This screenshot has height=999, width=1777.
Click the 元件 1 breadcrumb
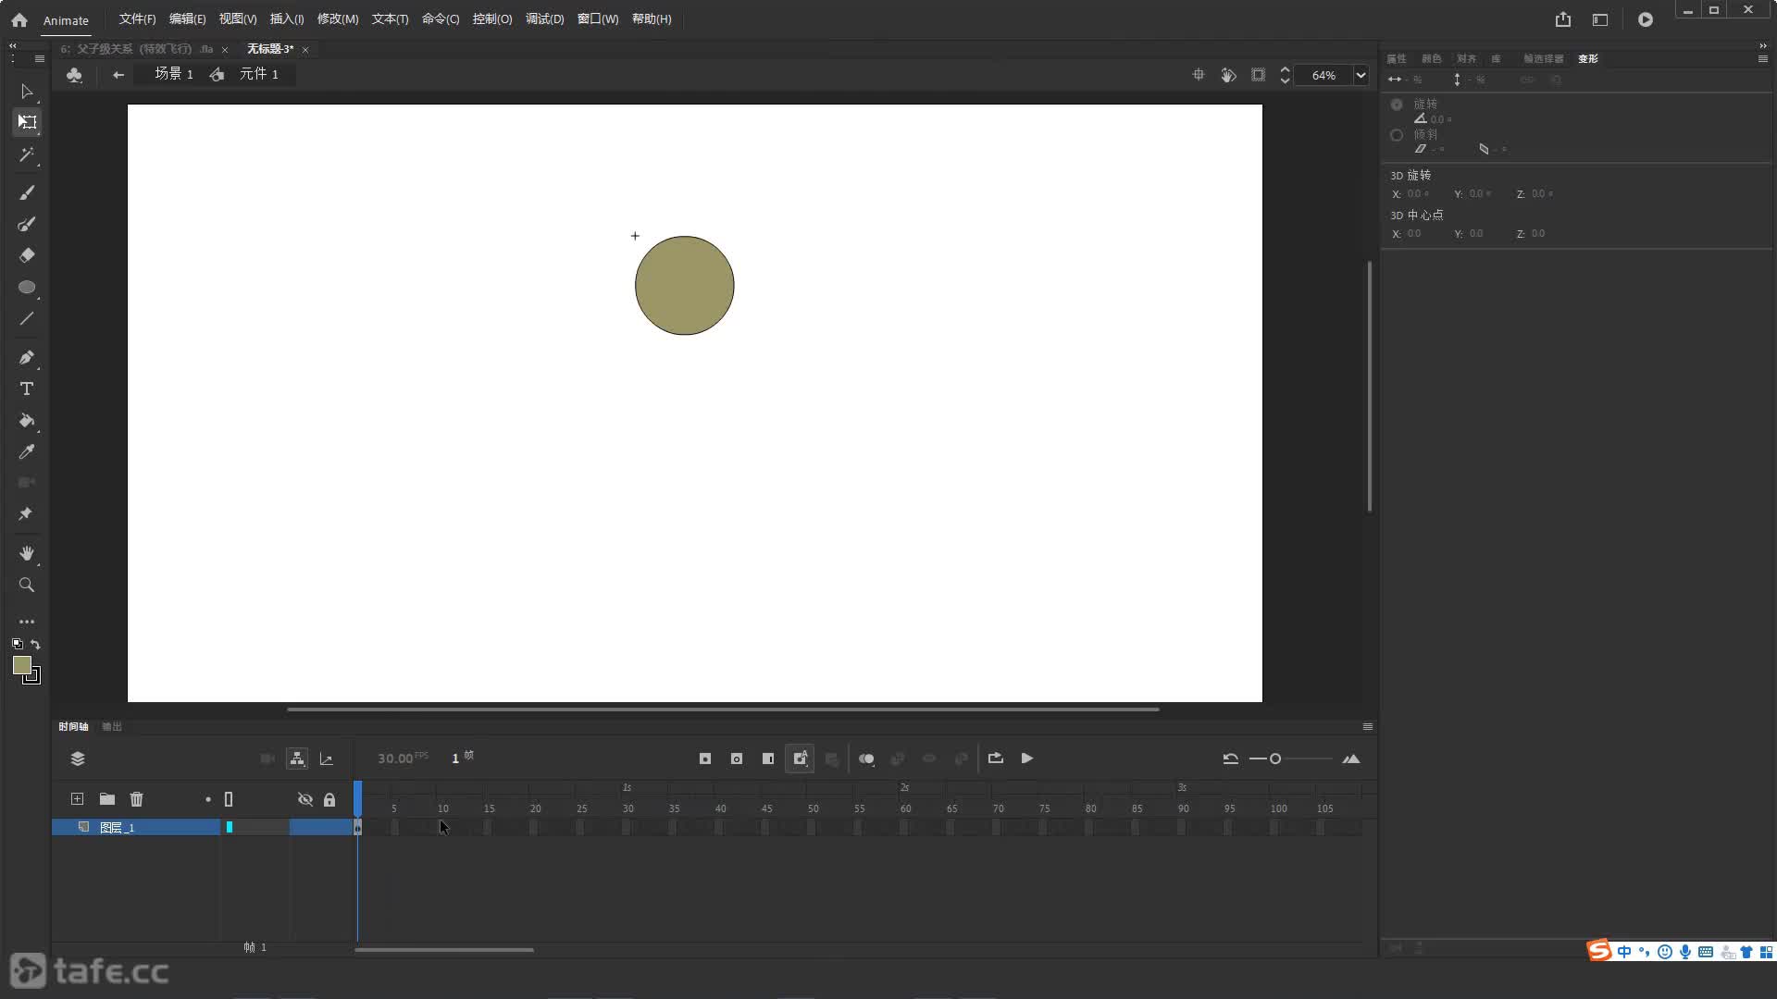(259, 74)
